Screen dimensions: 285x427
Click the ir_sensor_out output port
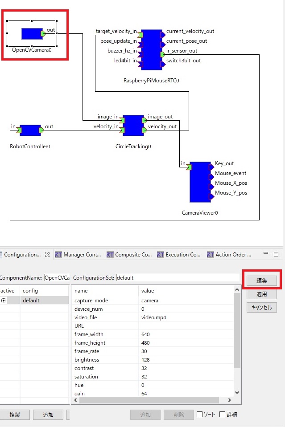click(x=163, y=54)
